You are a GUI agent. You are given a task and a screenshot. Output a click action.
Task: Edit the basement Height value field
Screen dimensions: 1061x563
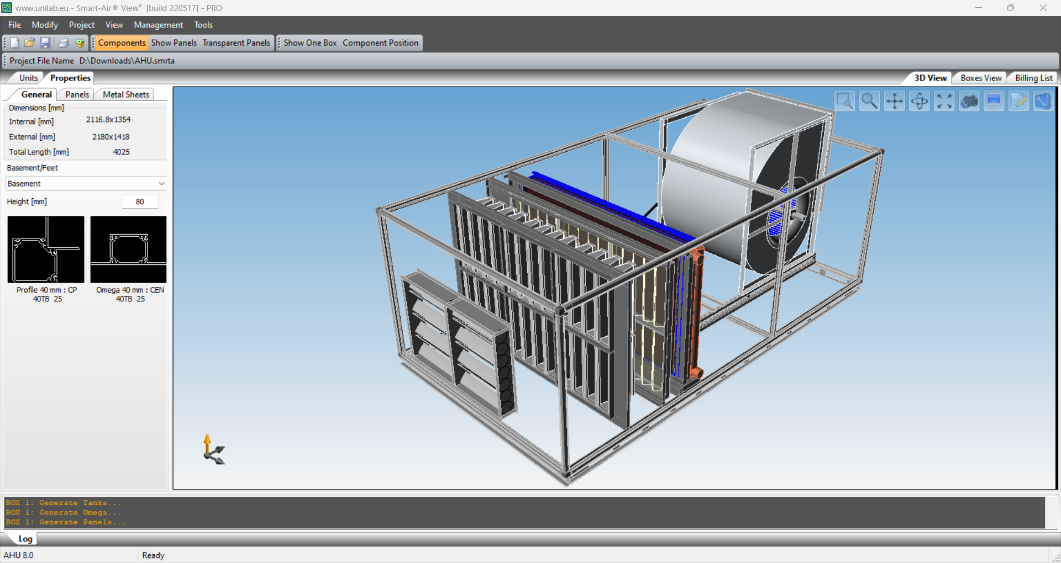point(140,201)
